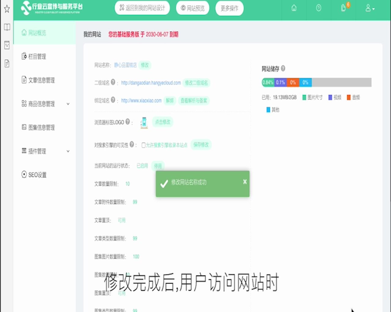Click the page icon below the book icon
The height and width of the screenshot is (312, 391).
(7, 45)
